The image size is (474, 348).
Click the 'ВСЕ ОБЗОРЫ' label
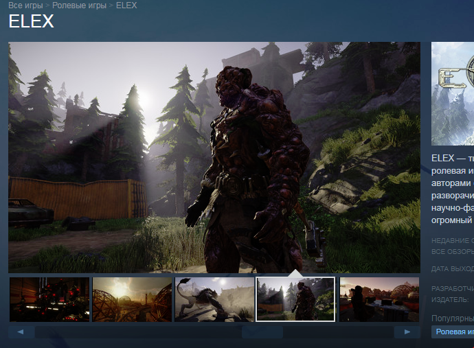coord(453,252)
